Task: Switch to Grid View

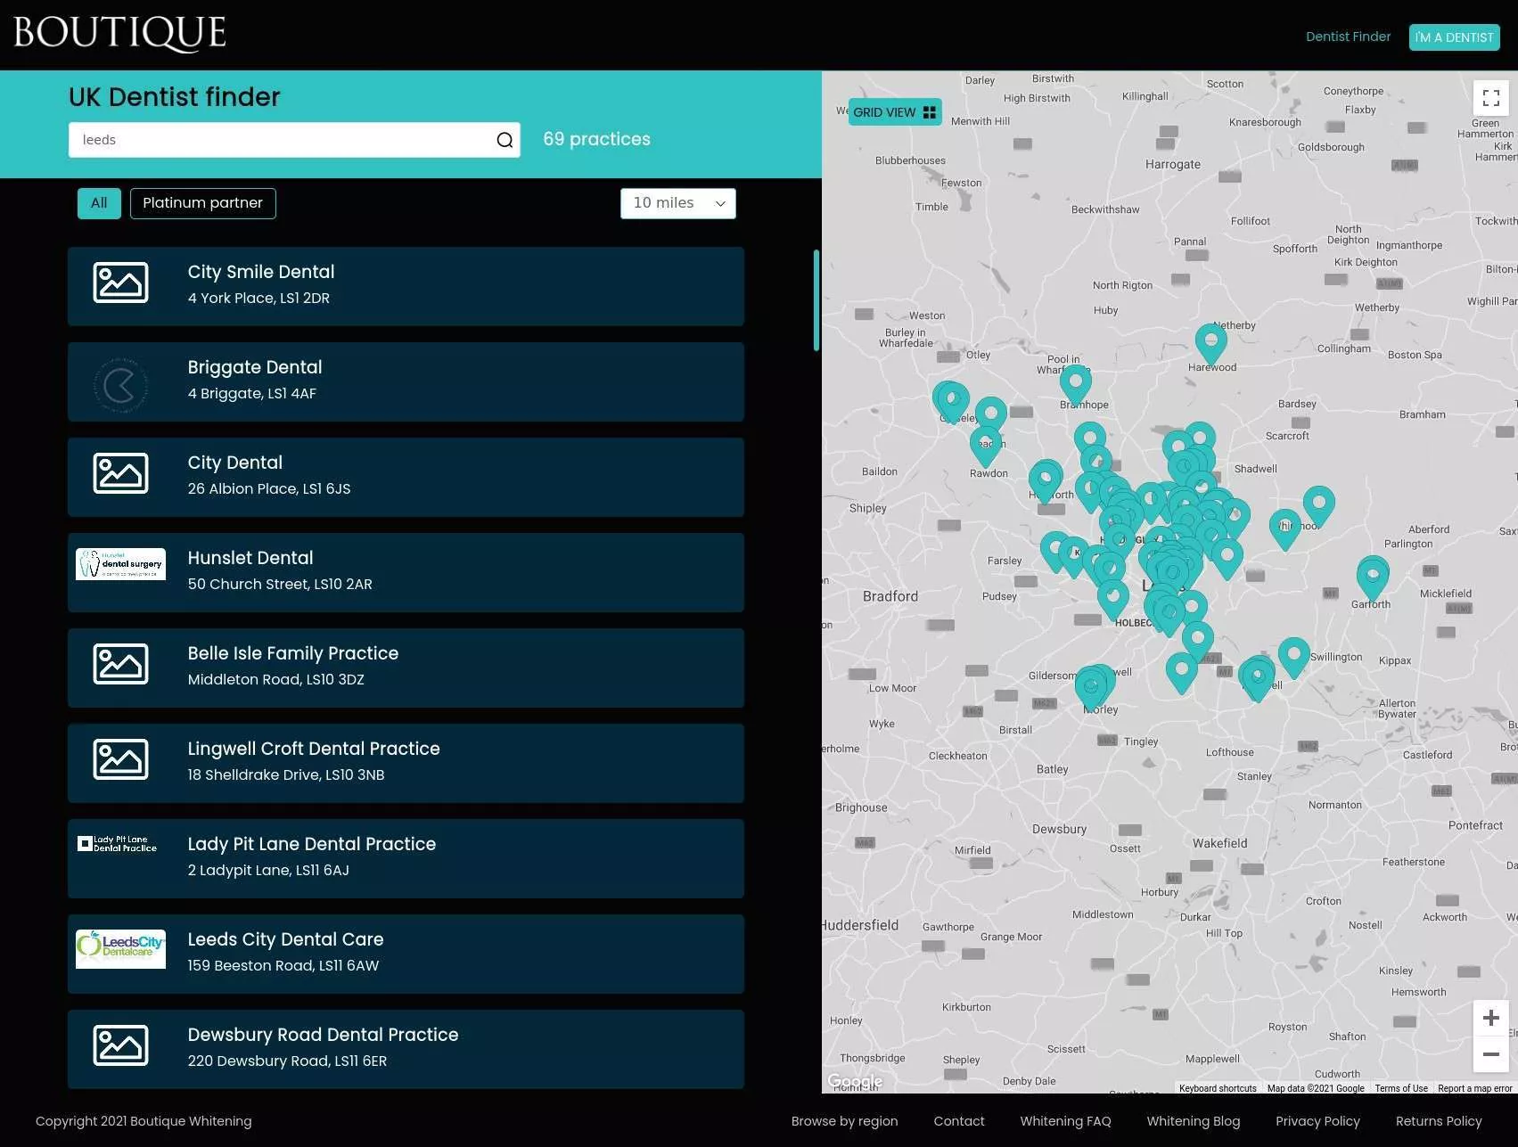Action: (895, 112)
